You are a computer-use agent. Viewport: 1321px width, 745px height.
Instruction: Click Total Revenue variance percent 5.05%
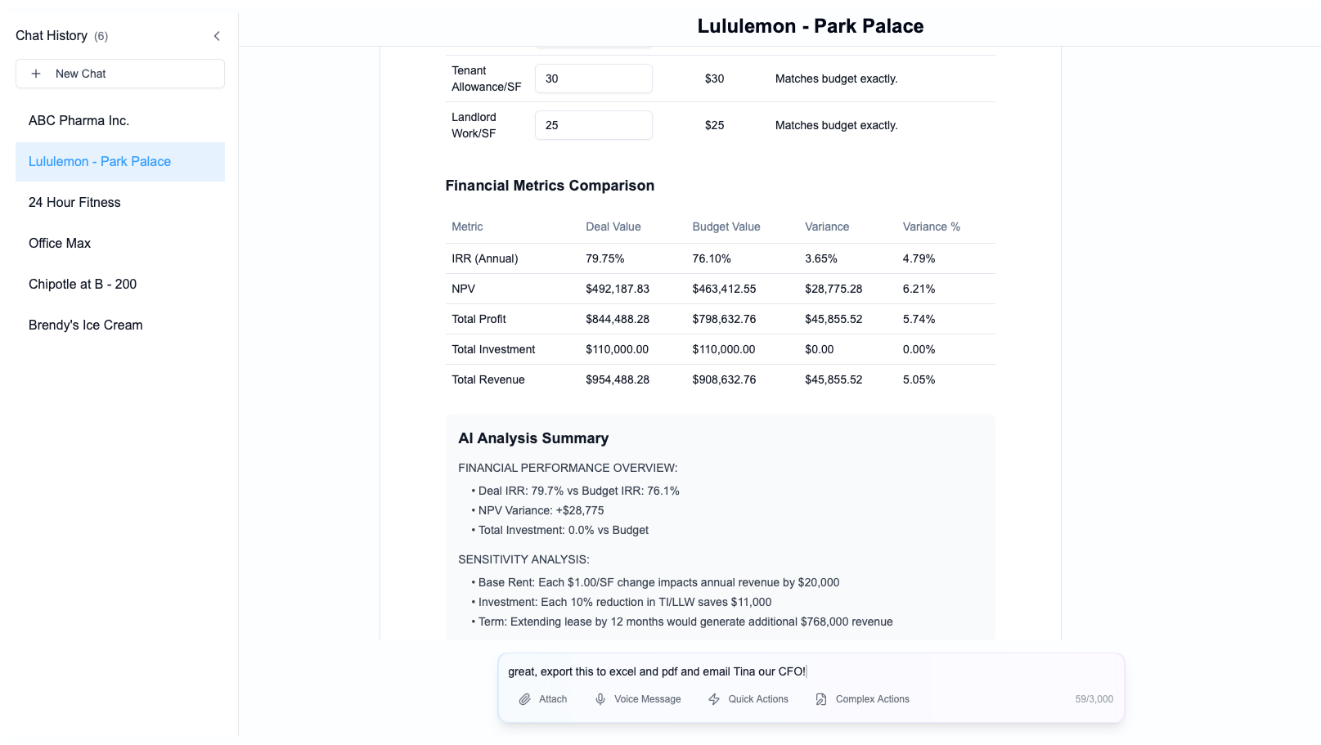(919, 379)
